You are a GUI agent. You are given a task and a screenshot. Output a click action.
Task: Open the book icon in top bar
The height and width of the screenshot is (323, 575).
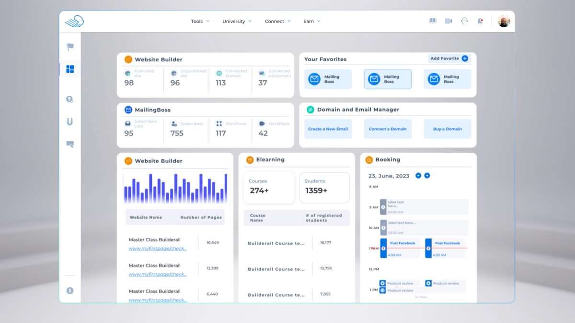pos(433,21)
